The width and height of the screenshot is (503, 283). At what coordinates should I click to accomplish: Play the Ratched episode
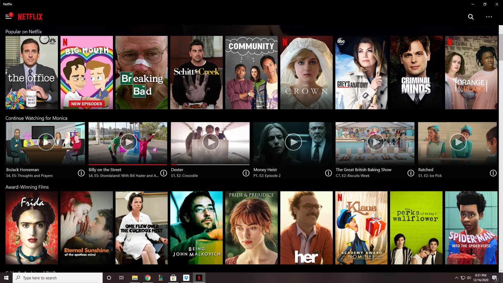(x=458, y=142)
